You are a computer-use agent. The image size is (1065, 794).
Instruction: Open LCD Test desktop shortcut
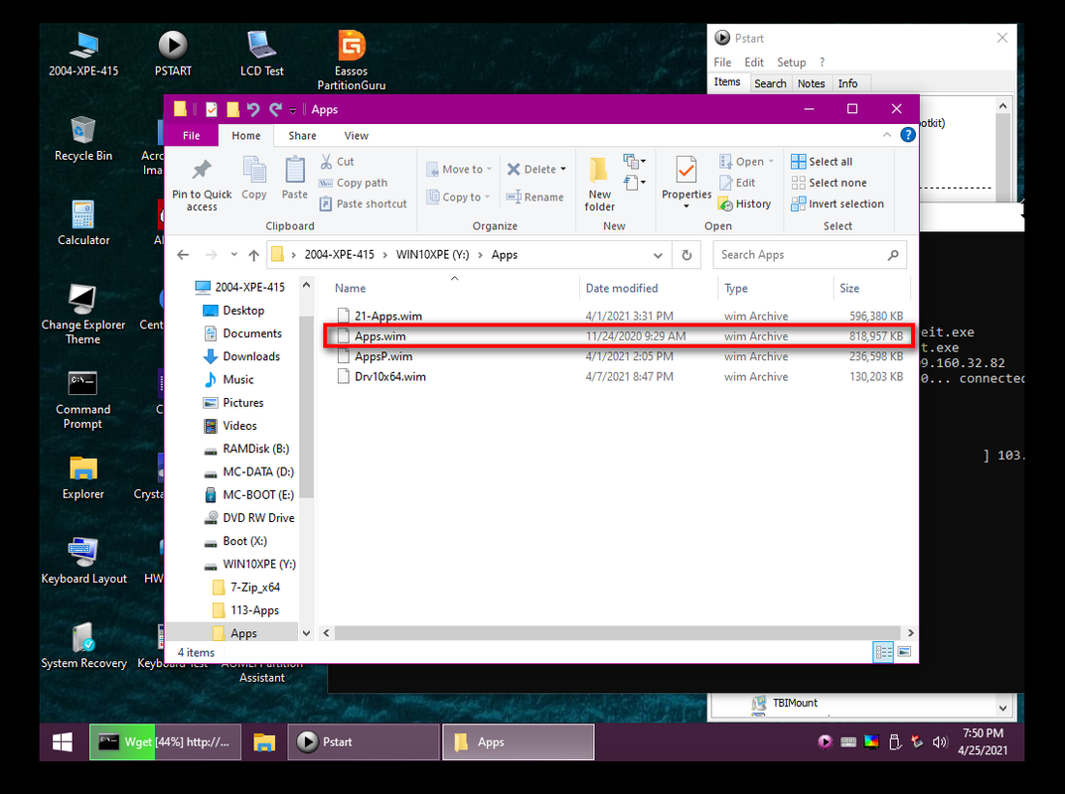tap(261, 53)
